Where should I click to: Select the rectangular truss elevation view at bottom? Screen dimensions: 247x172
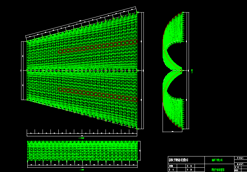coord(82,151)
